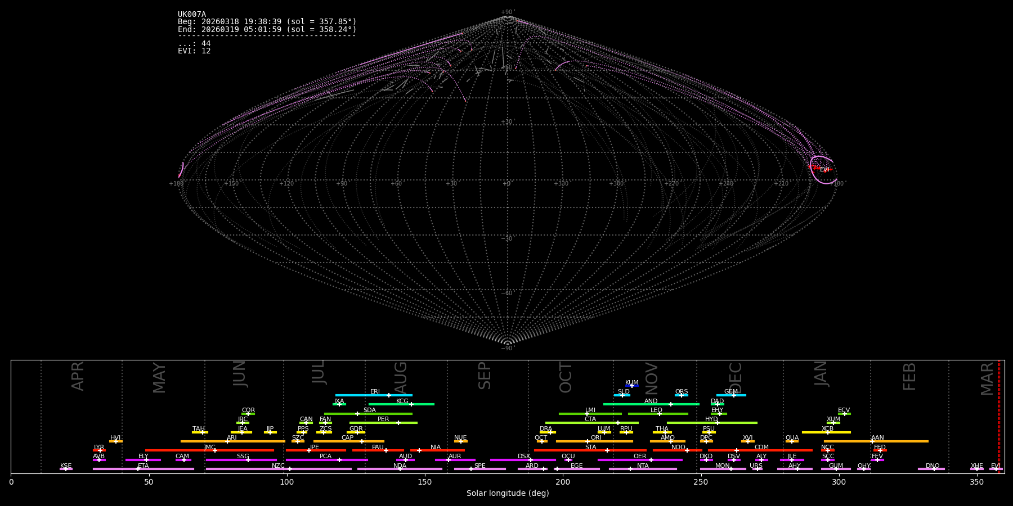Click the EVI radiant label on the sky map
1013x506 pixels.
click(x=824, y=169)
